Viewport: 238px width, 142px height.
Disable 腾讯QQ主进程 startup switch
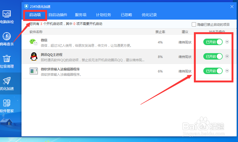(x=213, y=56)
